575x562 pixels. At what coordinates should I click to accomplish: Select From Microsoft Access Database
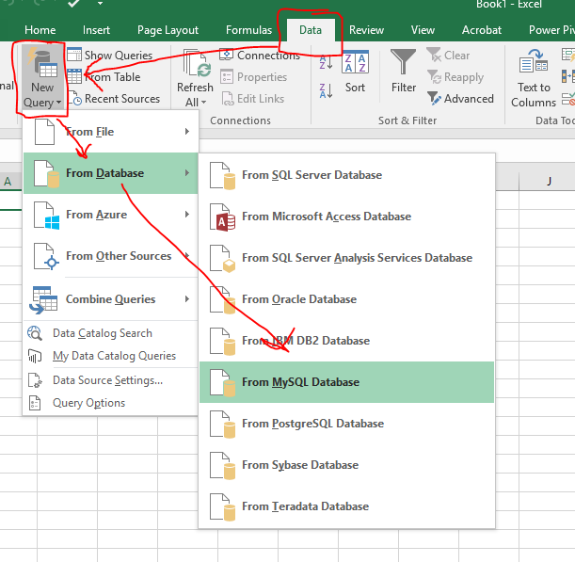[326, 217]
